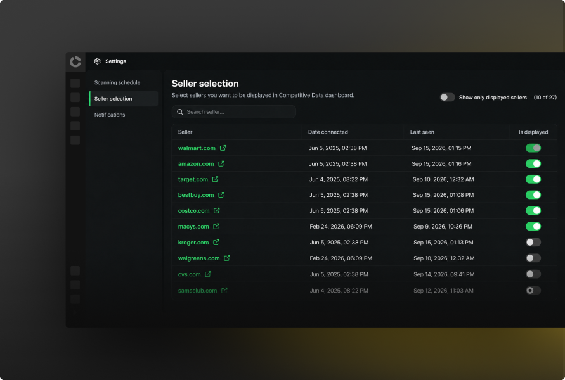
Task: Select "Sep 14, 2026, 09:41 PM" cell
Action: pyautogui.click(x=444, y=274)
